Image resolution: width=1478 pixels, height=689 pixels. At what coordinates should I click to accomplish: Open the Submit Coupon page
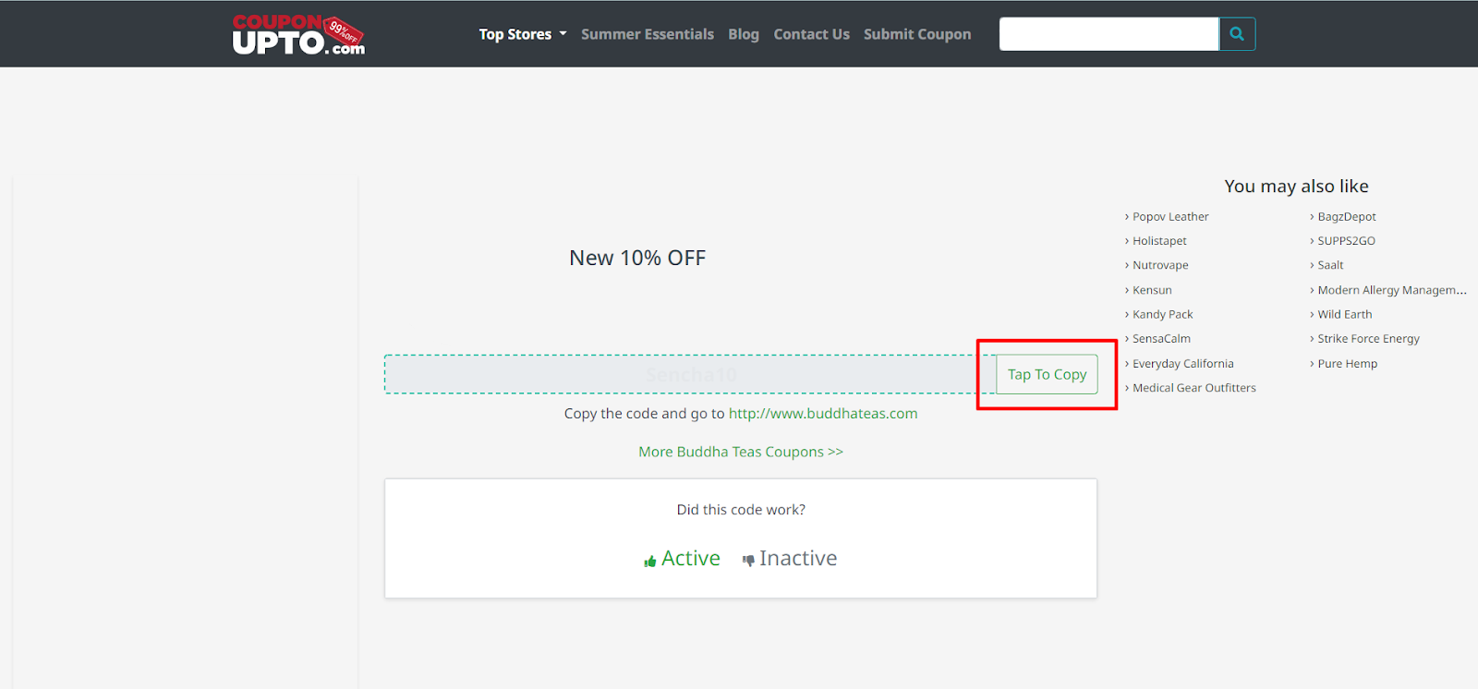coord(917,34)
